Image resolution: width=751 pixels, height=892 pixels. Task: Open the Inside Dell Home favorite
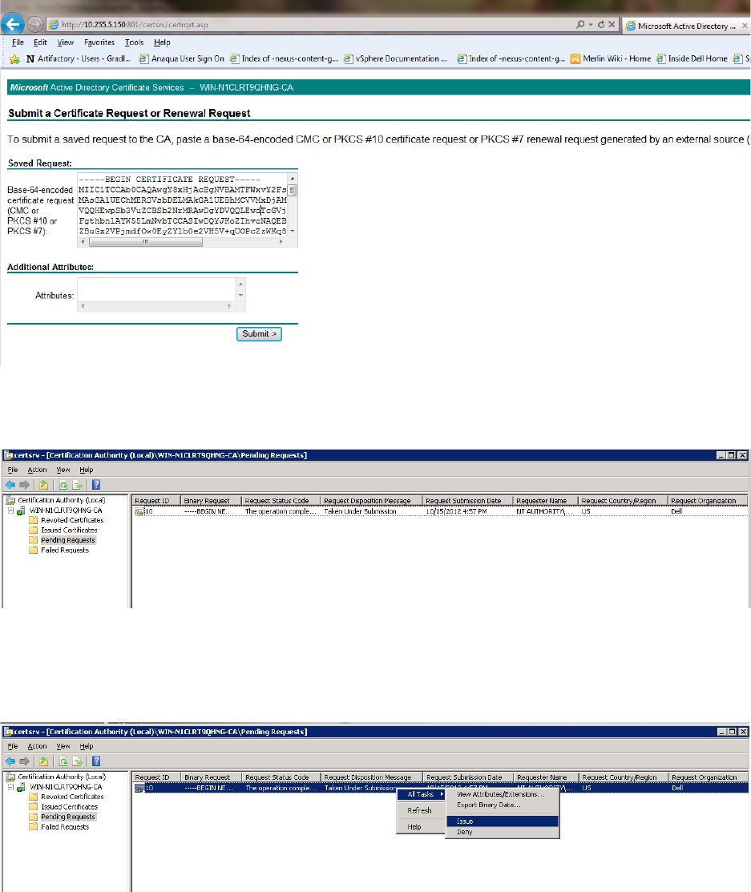[692, 59]
